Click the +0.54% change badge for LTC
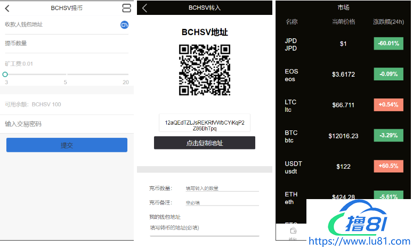This screenshot has height=247, width=413. coord(388,104)
